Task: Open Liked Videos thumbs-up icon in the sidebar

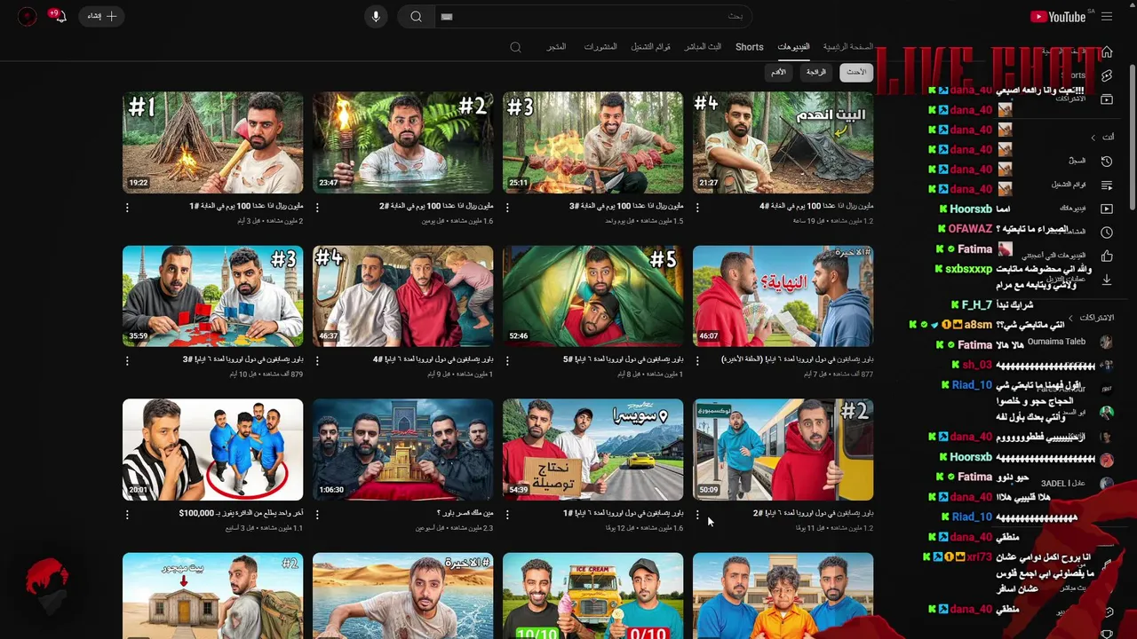Action: pos(1107,256)
